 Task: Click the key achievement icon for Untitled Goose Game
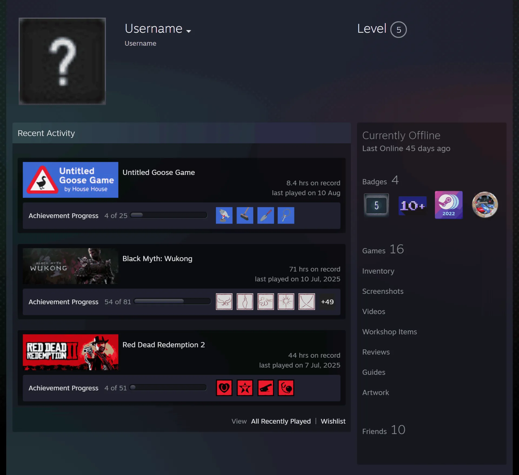coord(286,215)
